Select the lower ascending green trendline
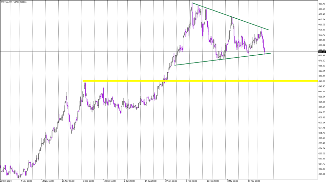Screen dimensions: 328x183 [x=223, y=59]
